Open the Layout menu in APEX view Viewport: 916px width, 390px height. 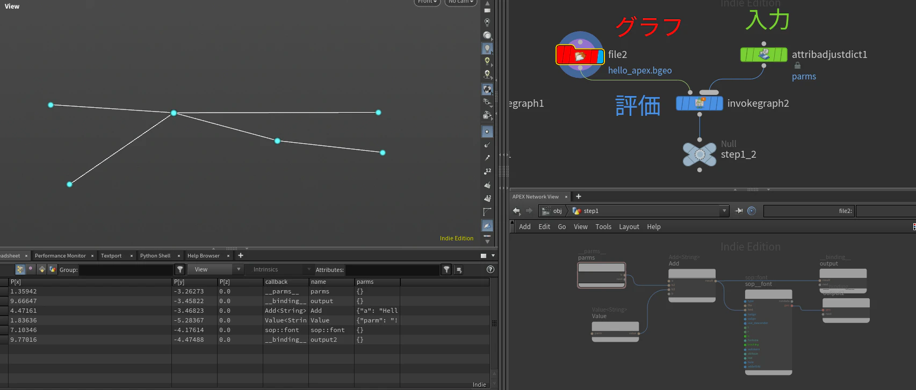pos(629,227)
